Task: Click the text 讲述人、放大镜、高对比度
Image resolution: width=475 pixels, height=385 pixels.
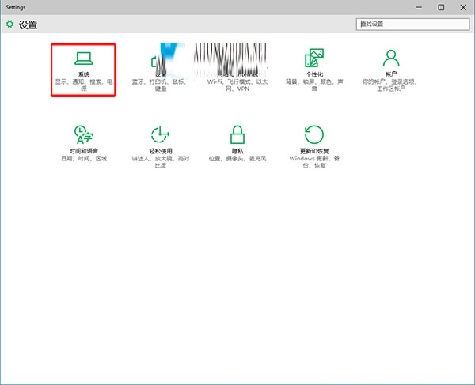Action: pos(160,162)
